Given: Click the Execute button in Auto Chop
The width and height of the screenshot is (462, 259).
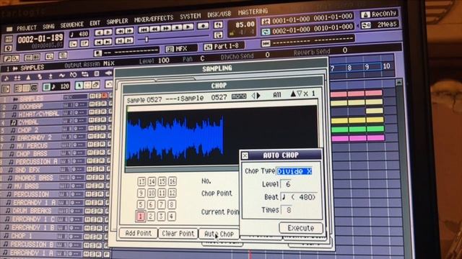Looking at the screenshot, I should click(x=300, y=228).
